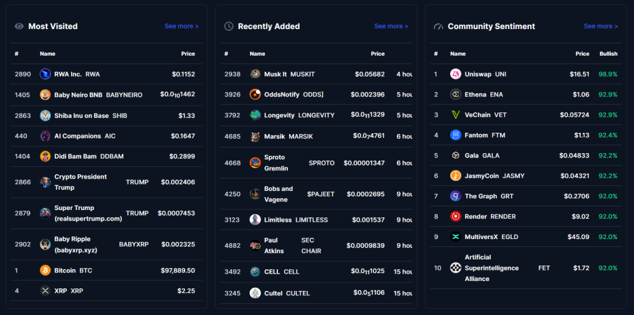
Task: Click the Bitcoin price $97,889.50
Action: click(x=178, y=271)
